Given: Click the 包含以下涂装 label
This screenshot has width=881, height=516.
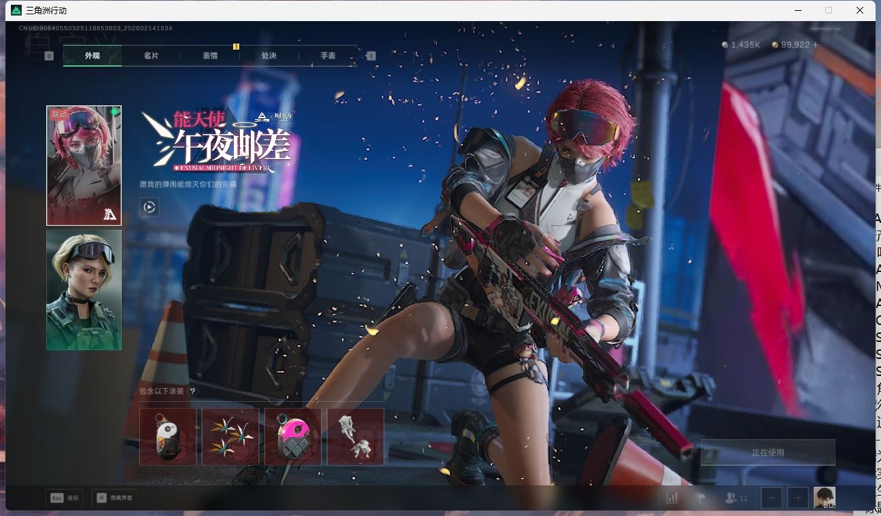Looking at the screenshot, I should [162, 392].
